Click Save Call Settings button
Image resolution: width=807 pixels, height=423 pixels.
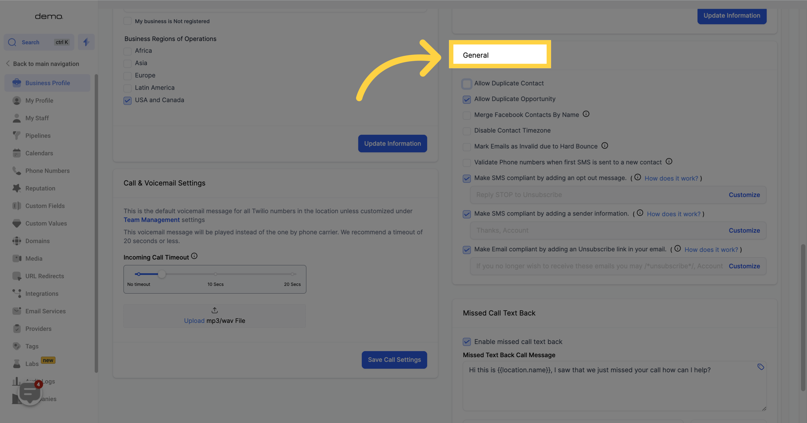pos(394,360)
